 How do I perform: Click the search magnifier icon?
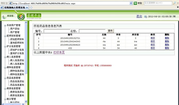pyautogui.click(x=174, y=3)
